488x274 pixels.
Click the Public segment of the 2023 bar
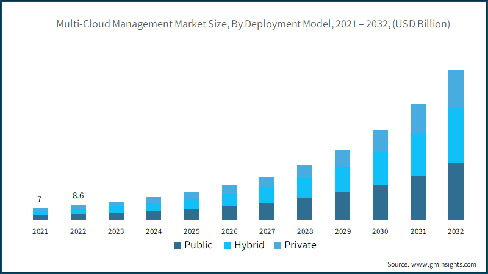(116, 216)
